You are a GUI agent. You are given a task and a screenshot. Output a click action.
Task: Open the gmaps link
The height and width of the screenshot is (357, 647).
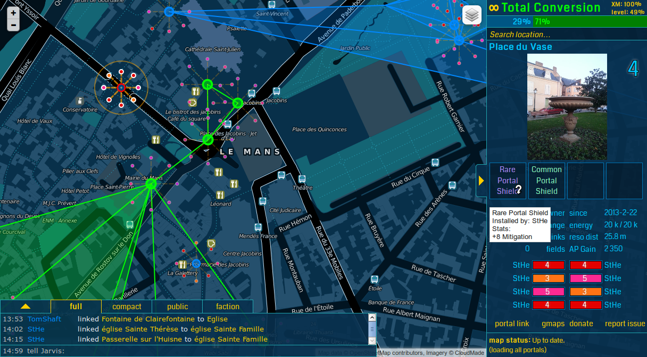pos(552,324)
